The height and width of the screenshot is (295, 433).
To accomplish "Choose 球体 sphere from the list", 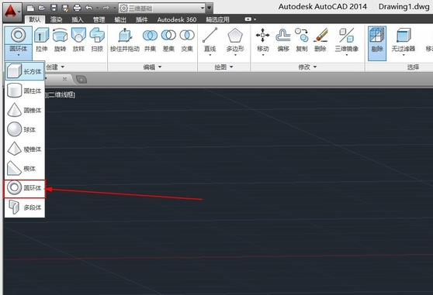I will click(x=25, y=129).
